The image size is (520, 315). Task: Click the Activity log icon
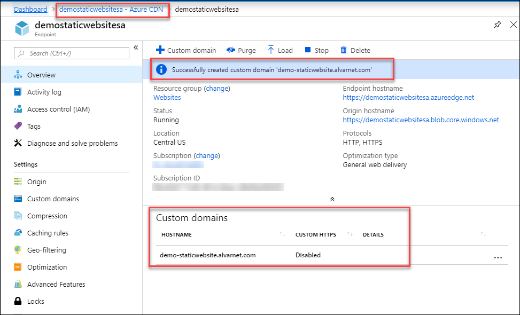coord(18,92)
